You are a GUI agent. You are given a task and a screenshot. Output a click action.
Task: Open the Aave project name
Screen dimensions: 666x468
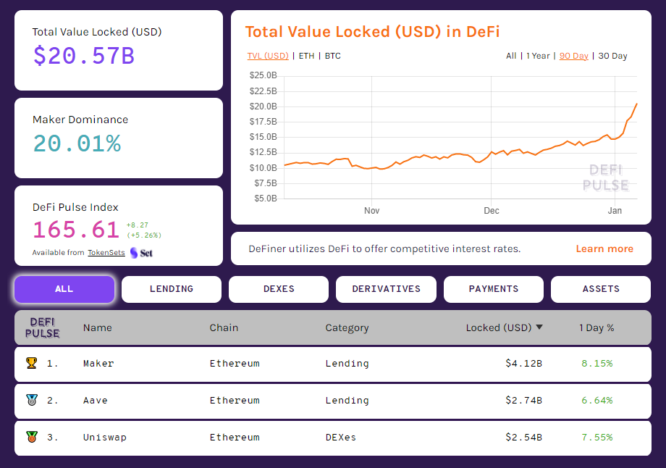click(x=95, y=401)
